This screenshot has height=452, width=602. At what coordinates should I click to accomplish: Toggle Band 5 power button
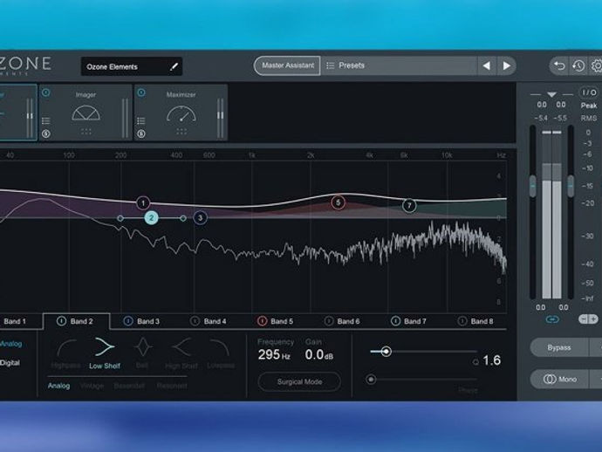click(x=262, y=321)
